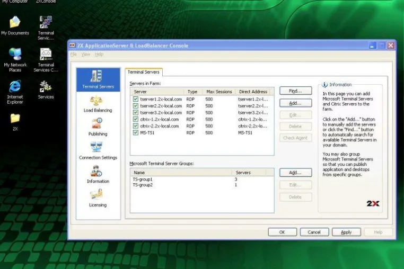Toggle citrix-1.2x-local.com checkbox
Image resolution: width=404 pixels, height=269 pixels.
pos(136,119)
